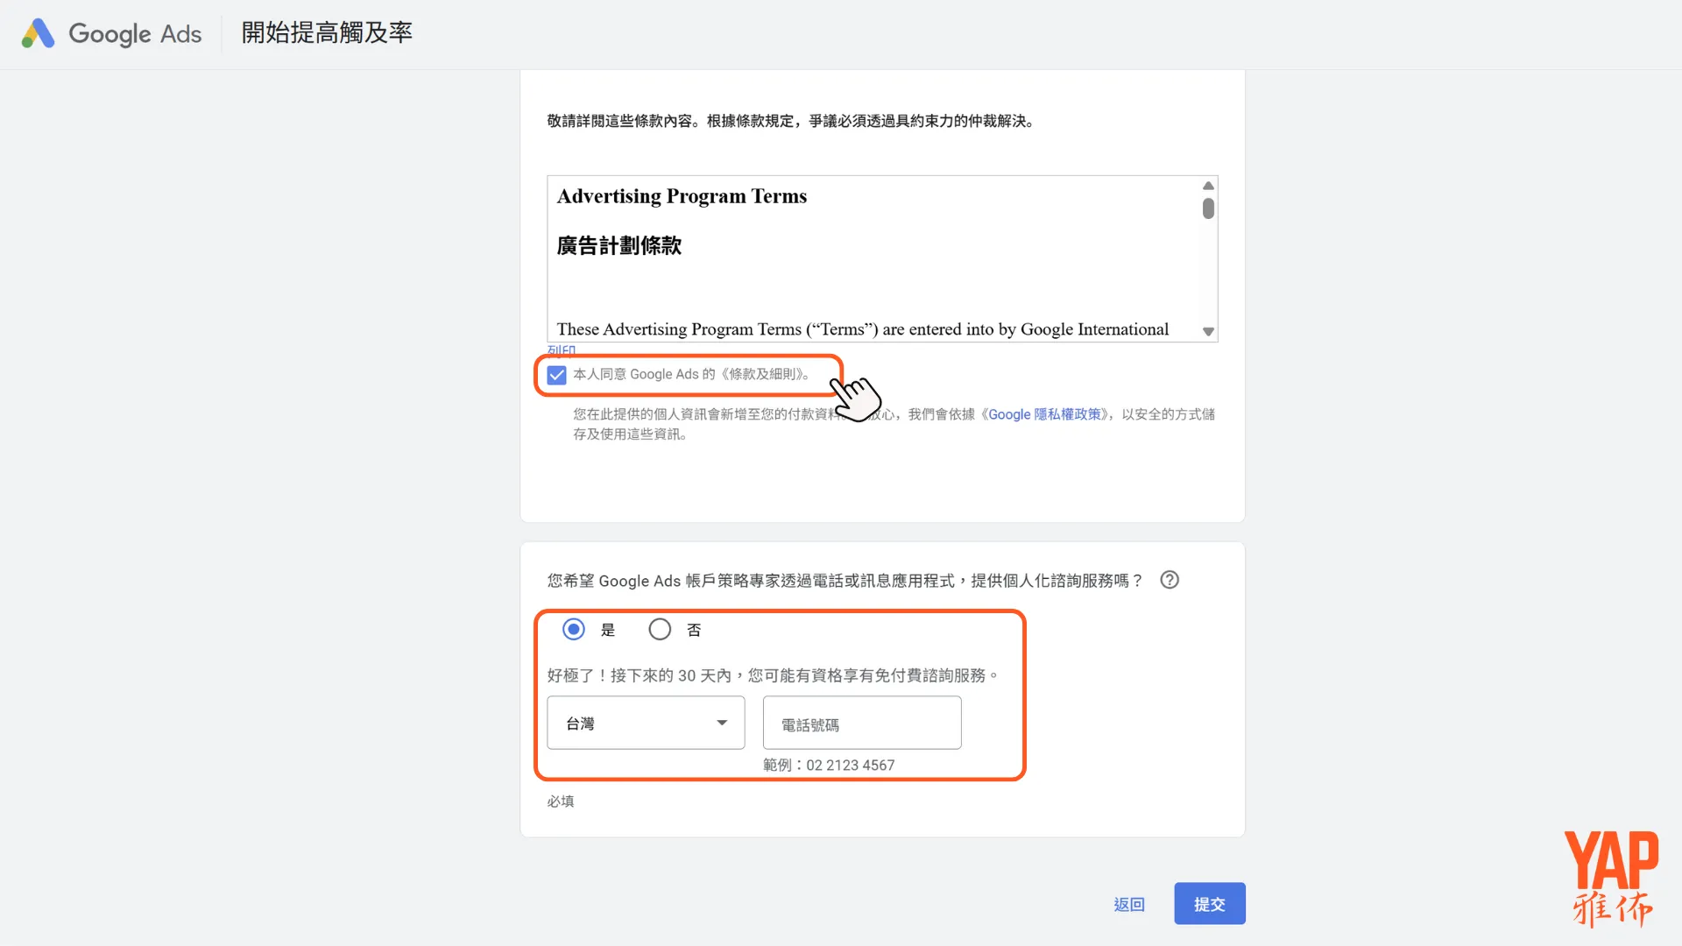Image resolution: width=1682 pixels, height=946 pixels.
Task: Click the 列印 link below the terms
Action: click(562, 350)
